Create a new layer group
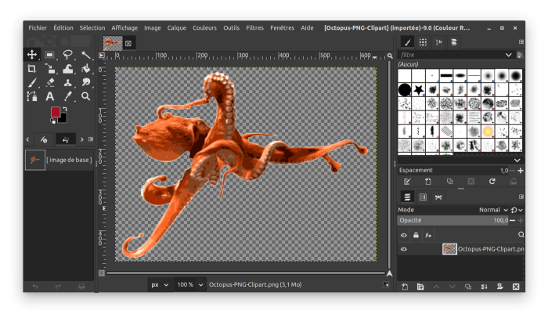548x318 pixels. click(420, 287)
